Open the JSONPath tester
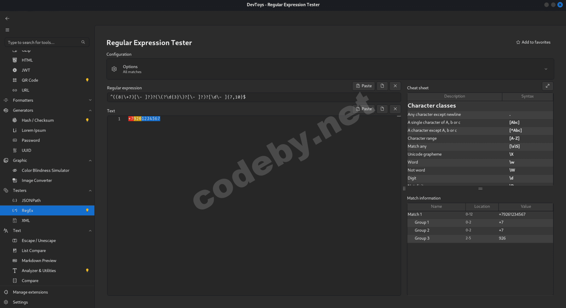Screen dimensions: 566x308 click(31, 201)
